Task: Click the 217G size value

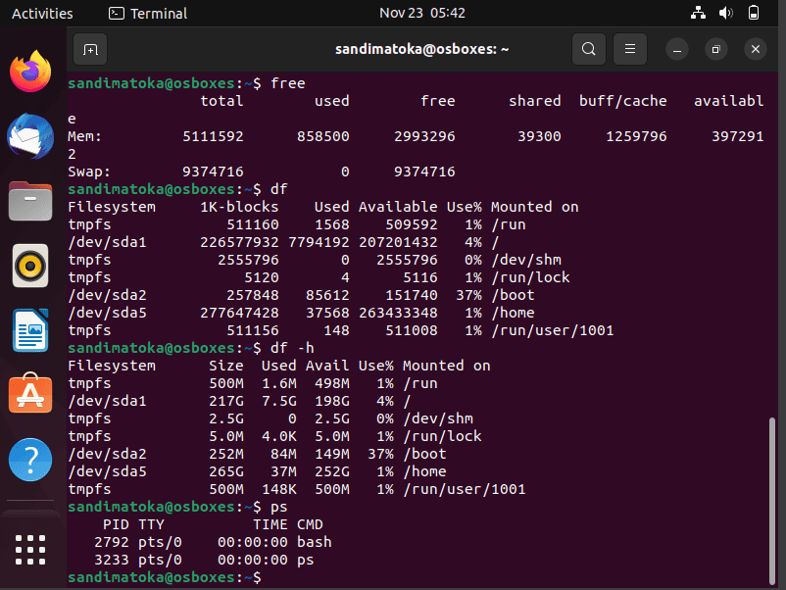Action: pos(226,401)
